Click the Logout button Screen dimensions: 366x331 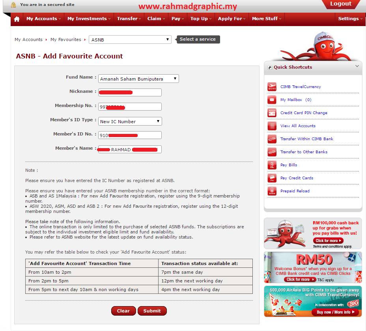(340, 4)
